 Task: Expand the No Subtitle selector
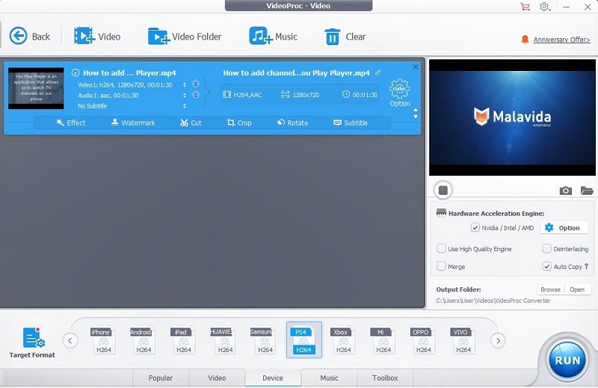pyautogui.click(x=185, y=106)
